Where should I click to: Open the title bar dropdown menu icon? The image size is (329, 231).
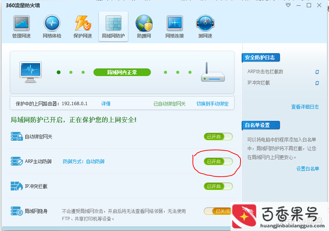[288, 5]
